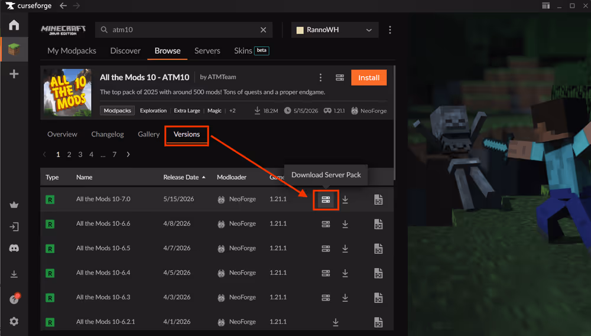Open the three-dot menu beside RannoWH
Screen dimensions: 591x336
pyautogui.click(x=390, y=30)
